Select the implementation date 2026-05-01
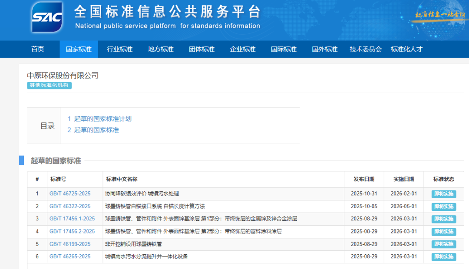Image resolution: width=469 pixels, height=269 pixels. [x=404, y=206]
